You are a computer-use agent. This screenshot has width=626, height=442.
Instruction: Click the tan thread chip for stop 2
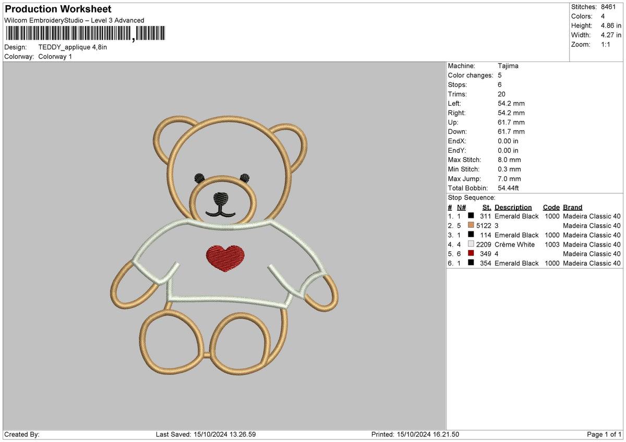(471, 225)
